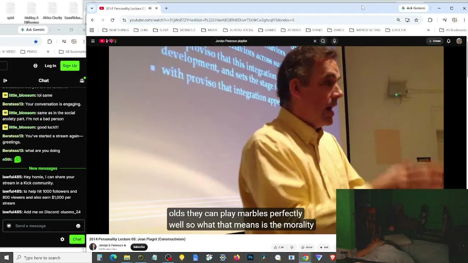Dislike the video with thumbs down
This screenshot has height=263, width=468.
pos(292,247)
